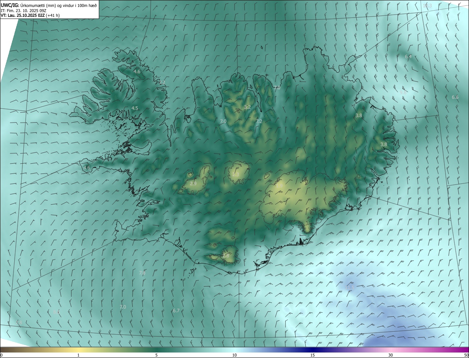Click the 6.6 value label on the map
Screen dimensions: 469x358
click(x=455, y=97)
